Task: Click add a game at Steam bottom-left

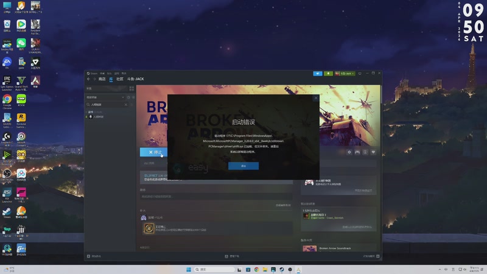Action: click(x=94, y=256)
